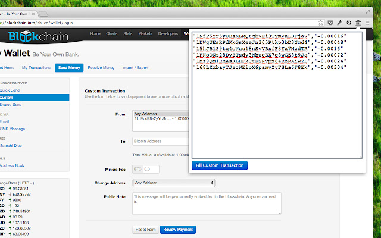
Task: Click the bookmark star icon in address bar
Action: coord(321,23)
